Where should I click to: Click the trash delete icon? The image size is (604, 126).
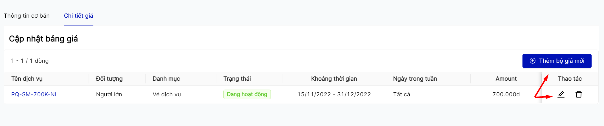[579, 94]
